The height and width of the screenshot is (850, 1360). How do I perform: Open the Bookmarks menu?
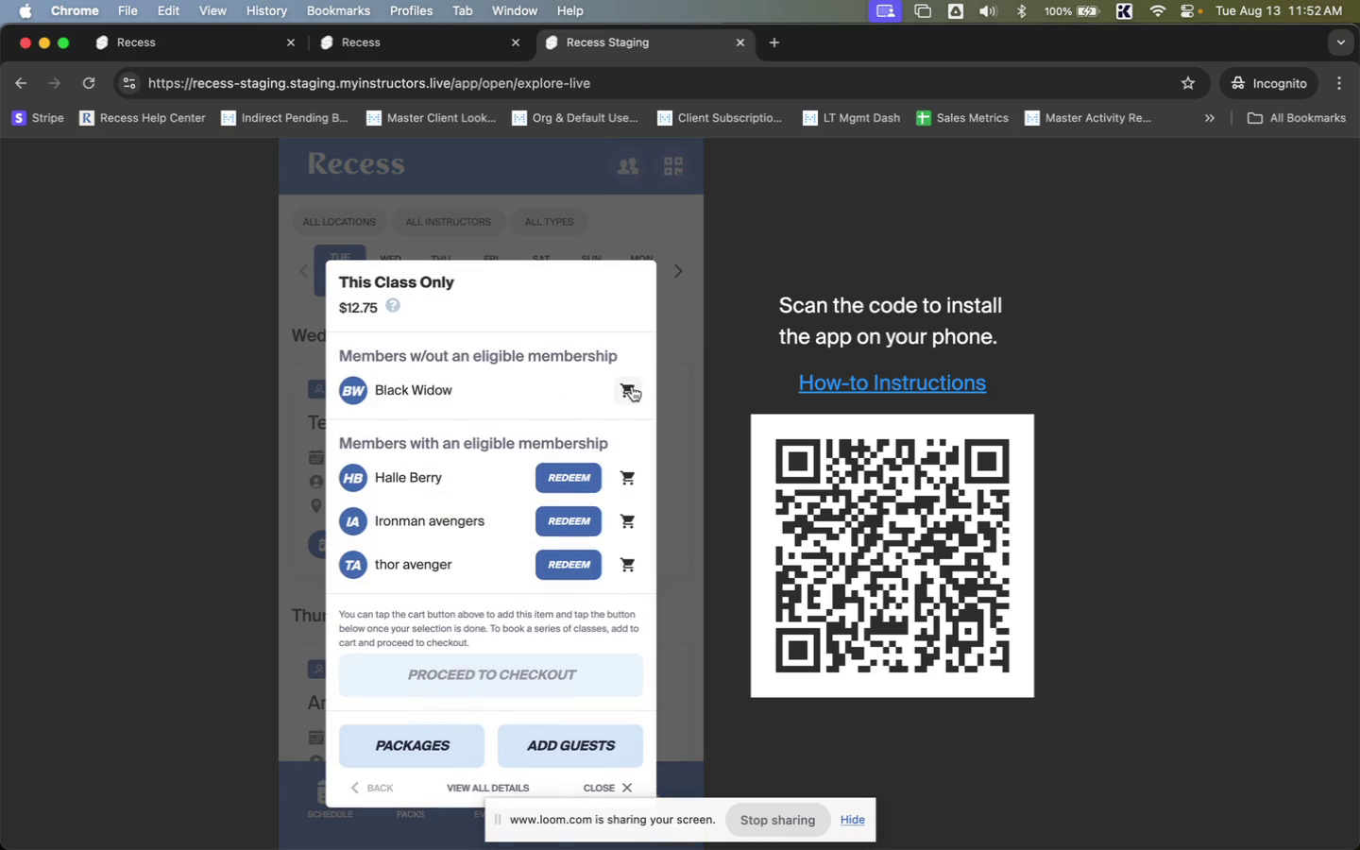338,11
